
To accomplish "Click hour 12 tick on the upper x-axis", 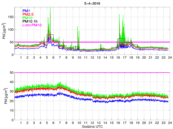I will [x=92, y=58].
